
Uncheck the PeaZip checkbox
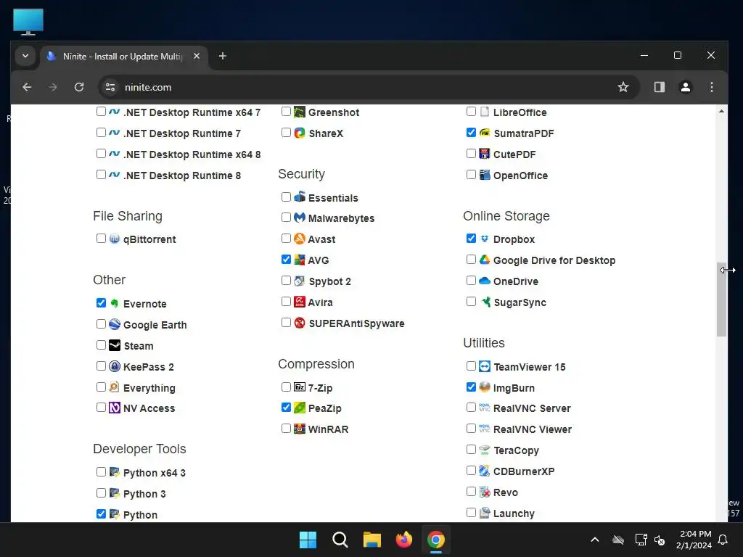[x=286, y=407]
